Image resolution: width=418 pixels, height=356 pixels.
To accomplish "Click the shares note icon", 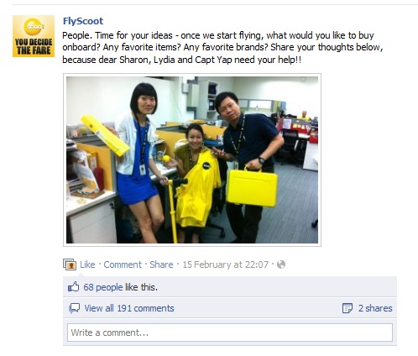I will (347, 308).
